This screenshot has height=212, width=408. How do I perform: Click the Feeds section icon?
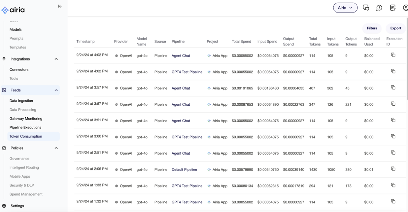click(x=4, y=90)
